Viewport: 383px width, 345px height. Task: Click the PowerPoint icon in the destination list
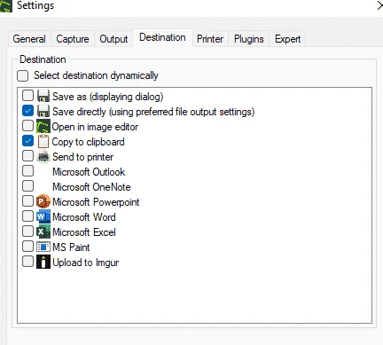(43, 201)
